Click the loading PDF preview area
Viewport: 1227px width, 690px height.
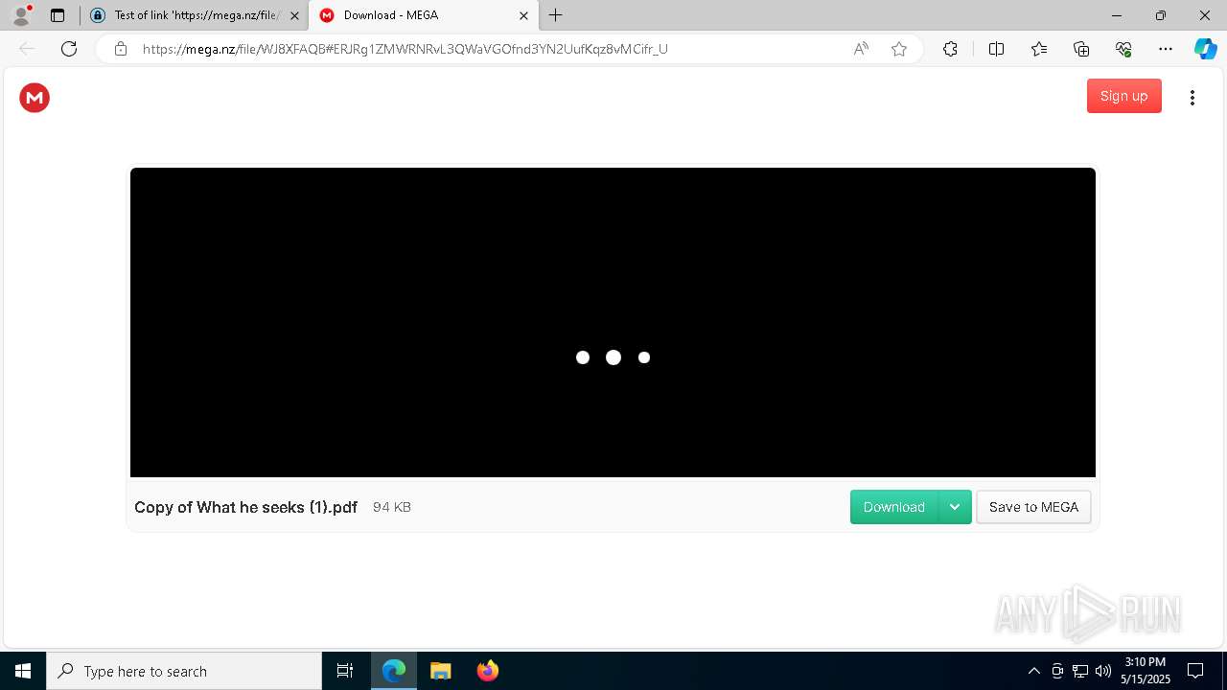click(x=613, y=322)
